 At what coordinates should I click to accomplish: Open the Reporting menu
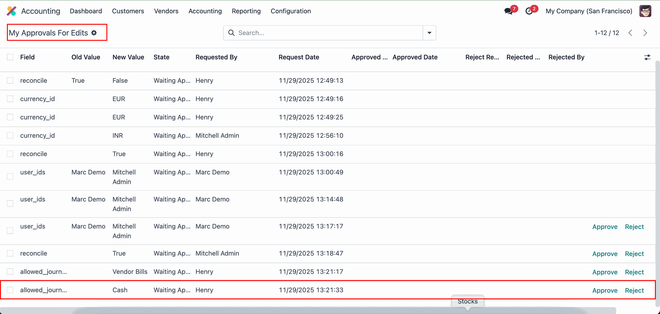click(x=246, y=11)
